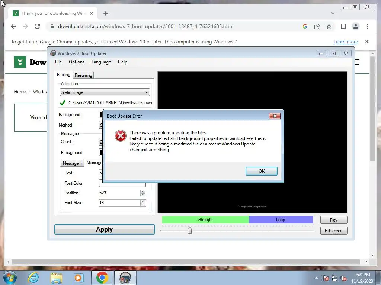
Task: Click the Chrome taskbar icon
Action: click(x=102, y=278)
